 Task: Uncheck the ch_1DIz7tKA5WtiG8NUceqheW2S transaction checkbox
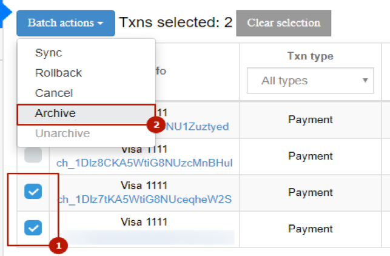point(33,191)
